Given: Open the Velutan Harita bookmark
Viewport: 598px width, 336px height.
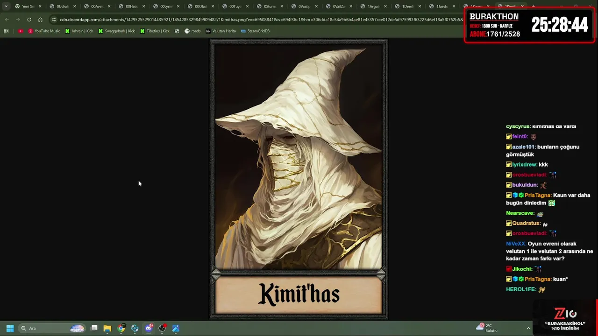Looking at the screenshot, I should pos(221,31).
